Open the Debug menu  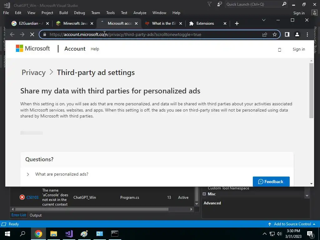(x=79, y=12)
